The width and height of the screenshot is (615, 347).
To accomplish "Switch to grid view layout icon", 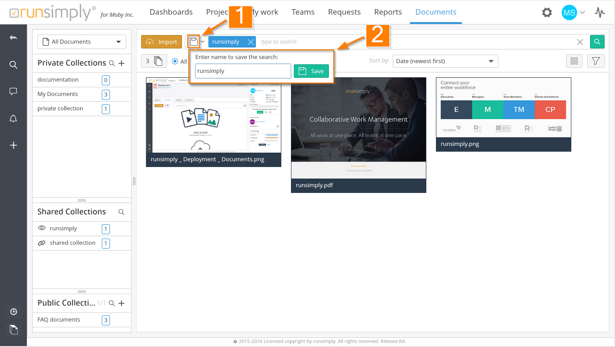I will click(x=574, y=61).
